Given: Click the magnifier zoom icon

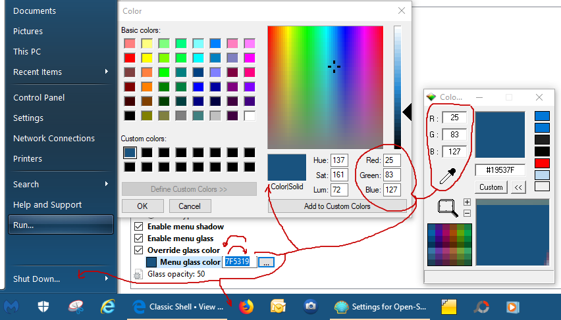Looking at the screenshot, I should 448,209.
